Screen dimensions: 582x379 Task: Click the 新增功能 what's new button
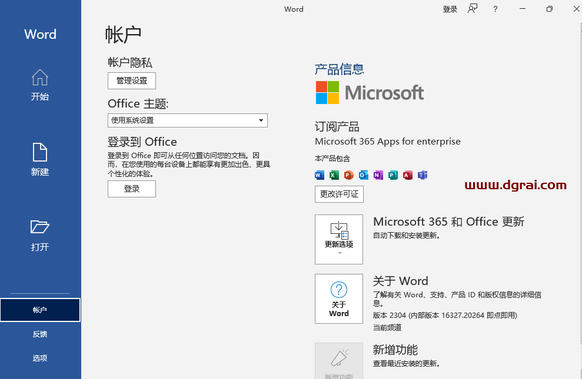339,361
